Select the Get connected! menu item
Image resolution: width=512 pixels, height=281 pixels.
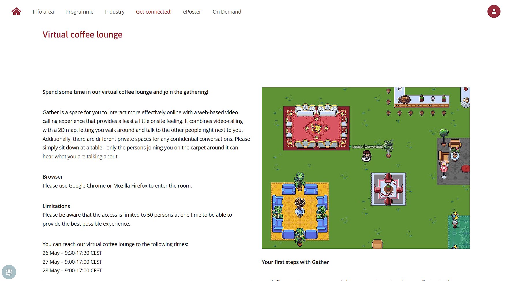pos(154,12)
